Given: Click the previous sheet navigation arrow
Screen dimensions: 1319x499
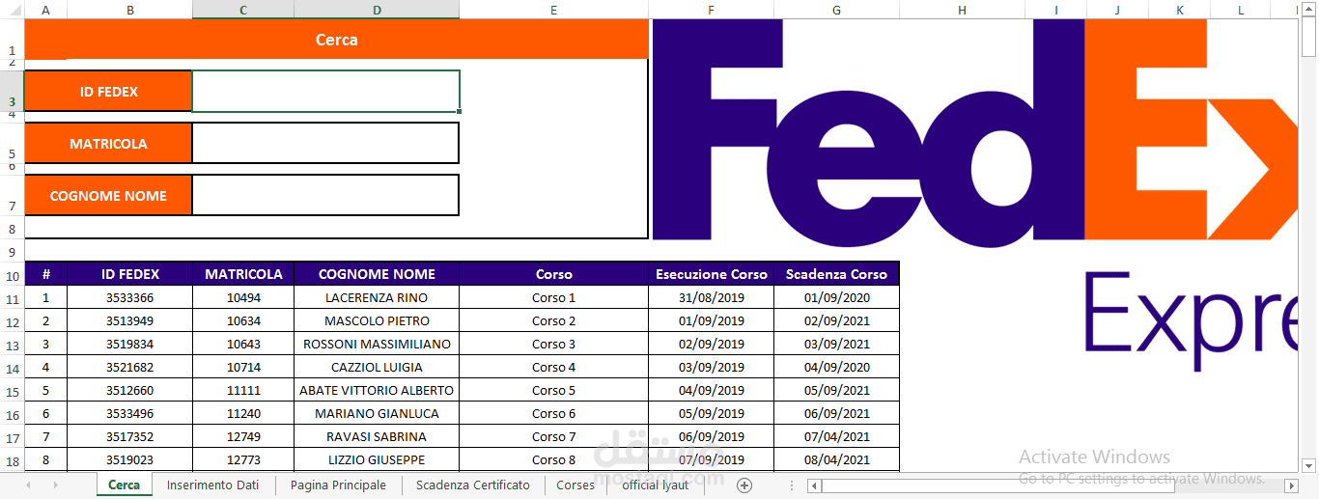Looking at the screenshot, I should (28, 485).
